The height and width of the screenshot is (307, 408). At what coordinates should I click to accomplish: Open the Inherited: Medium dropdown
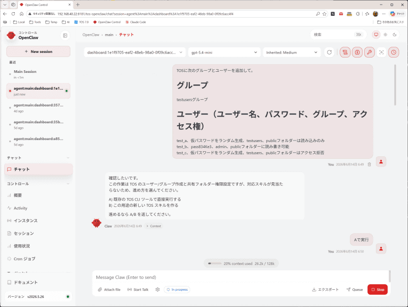(x=292, y=52)
